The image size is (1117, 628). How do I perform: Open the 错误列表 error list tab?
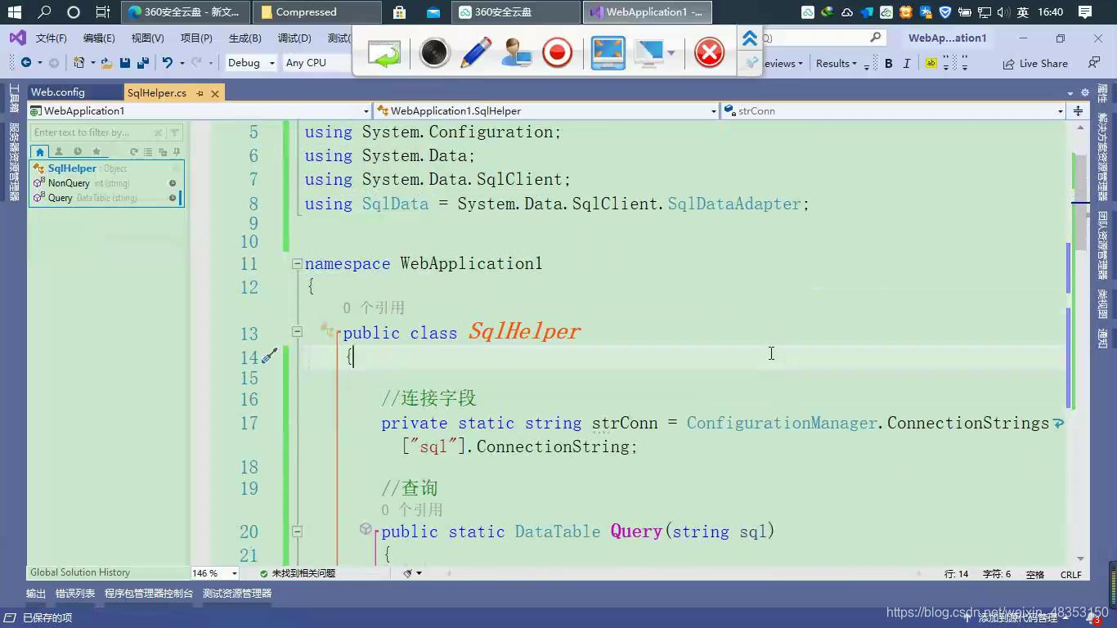click(x=75, y=594)
